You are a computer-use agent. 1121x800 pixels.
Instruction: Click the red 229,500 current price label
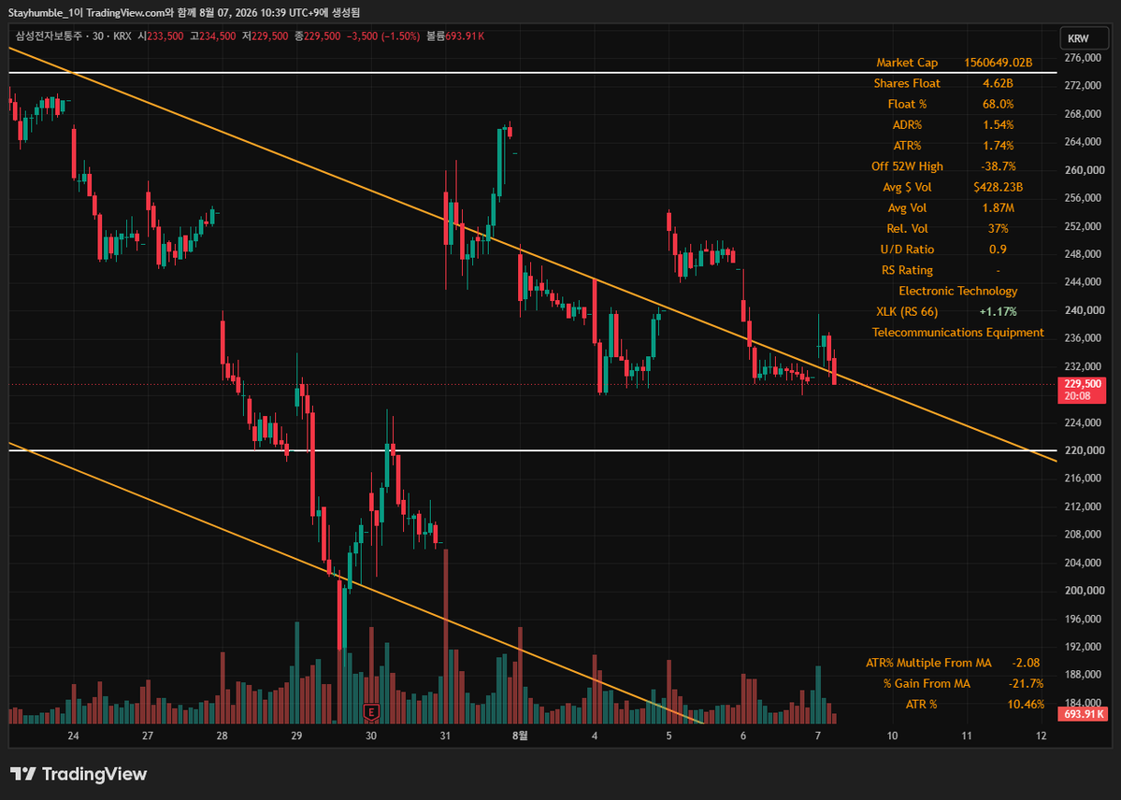coord(1083,390)
